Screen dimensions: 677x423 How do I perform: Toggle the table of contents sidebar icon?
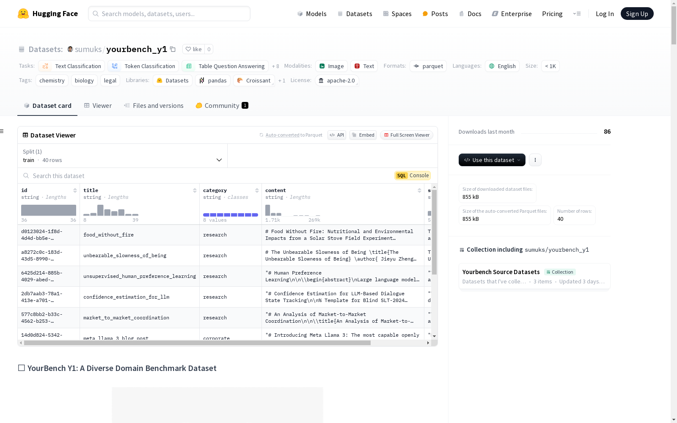click(2, 131)
